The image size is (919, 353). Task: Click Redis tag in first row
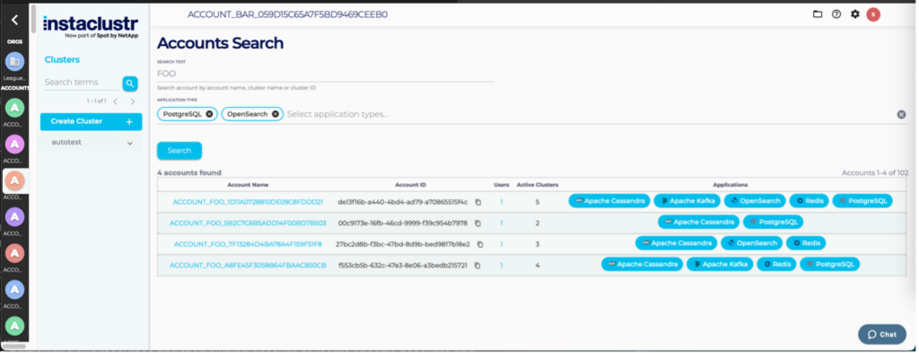[x=809, y=200]
